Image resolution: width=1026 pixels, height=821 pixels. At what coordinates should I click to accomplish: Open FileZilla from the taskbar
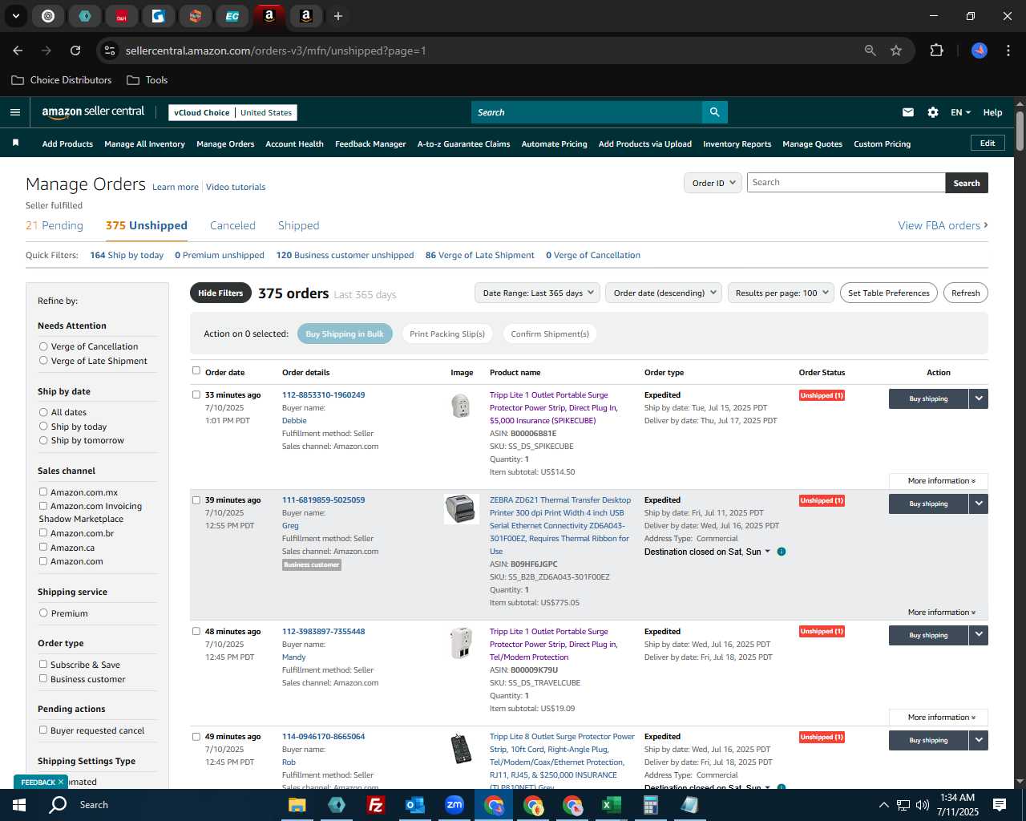(x=375, y=805)
